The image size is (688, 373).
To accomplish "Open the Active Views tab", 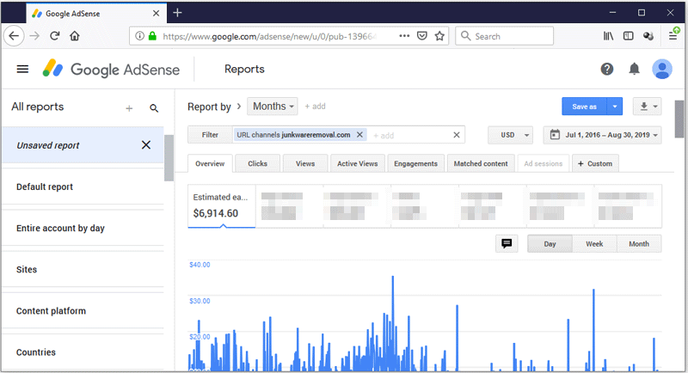I will (x=357, y=163).
